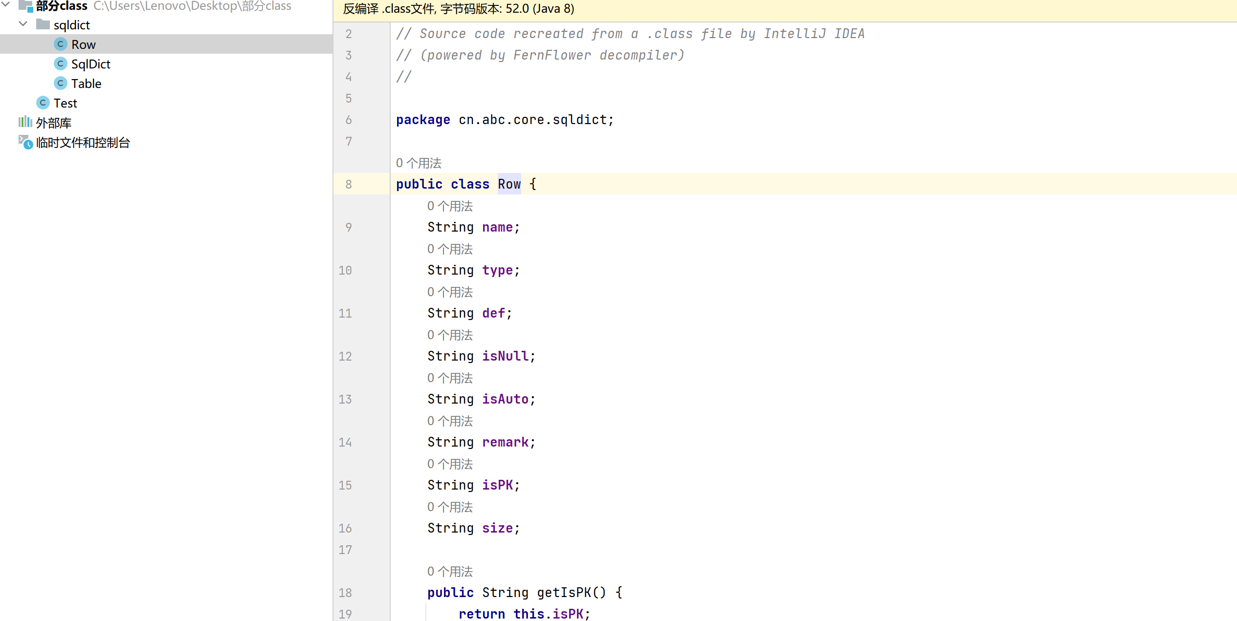1237x621 pixels.
Task: Click the line 8 gutter number
Action: tap(348, 184)
